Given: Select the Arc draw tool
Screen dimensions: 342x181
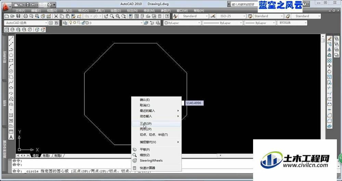Looking at the screenshot, I should click(x=11, y=66).
